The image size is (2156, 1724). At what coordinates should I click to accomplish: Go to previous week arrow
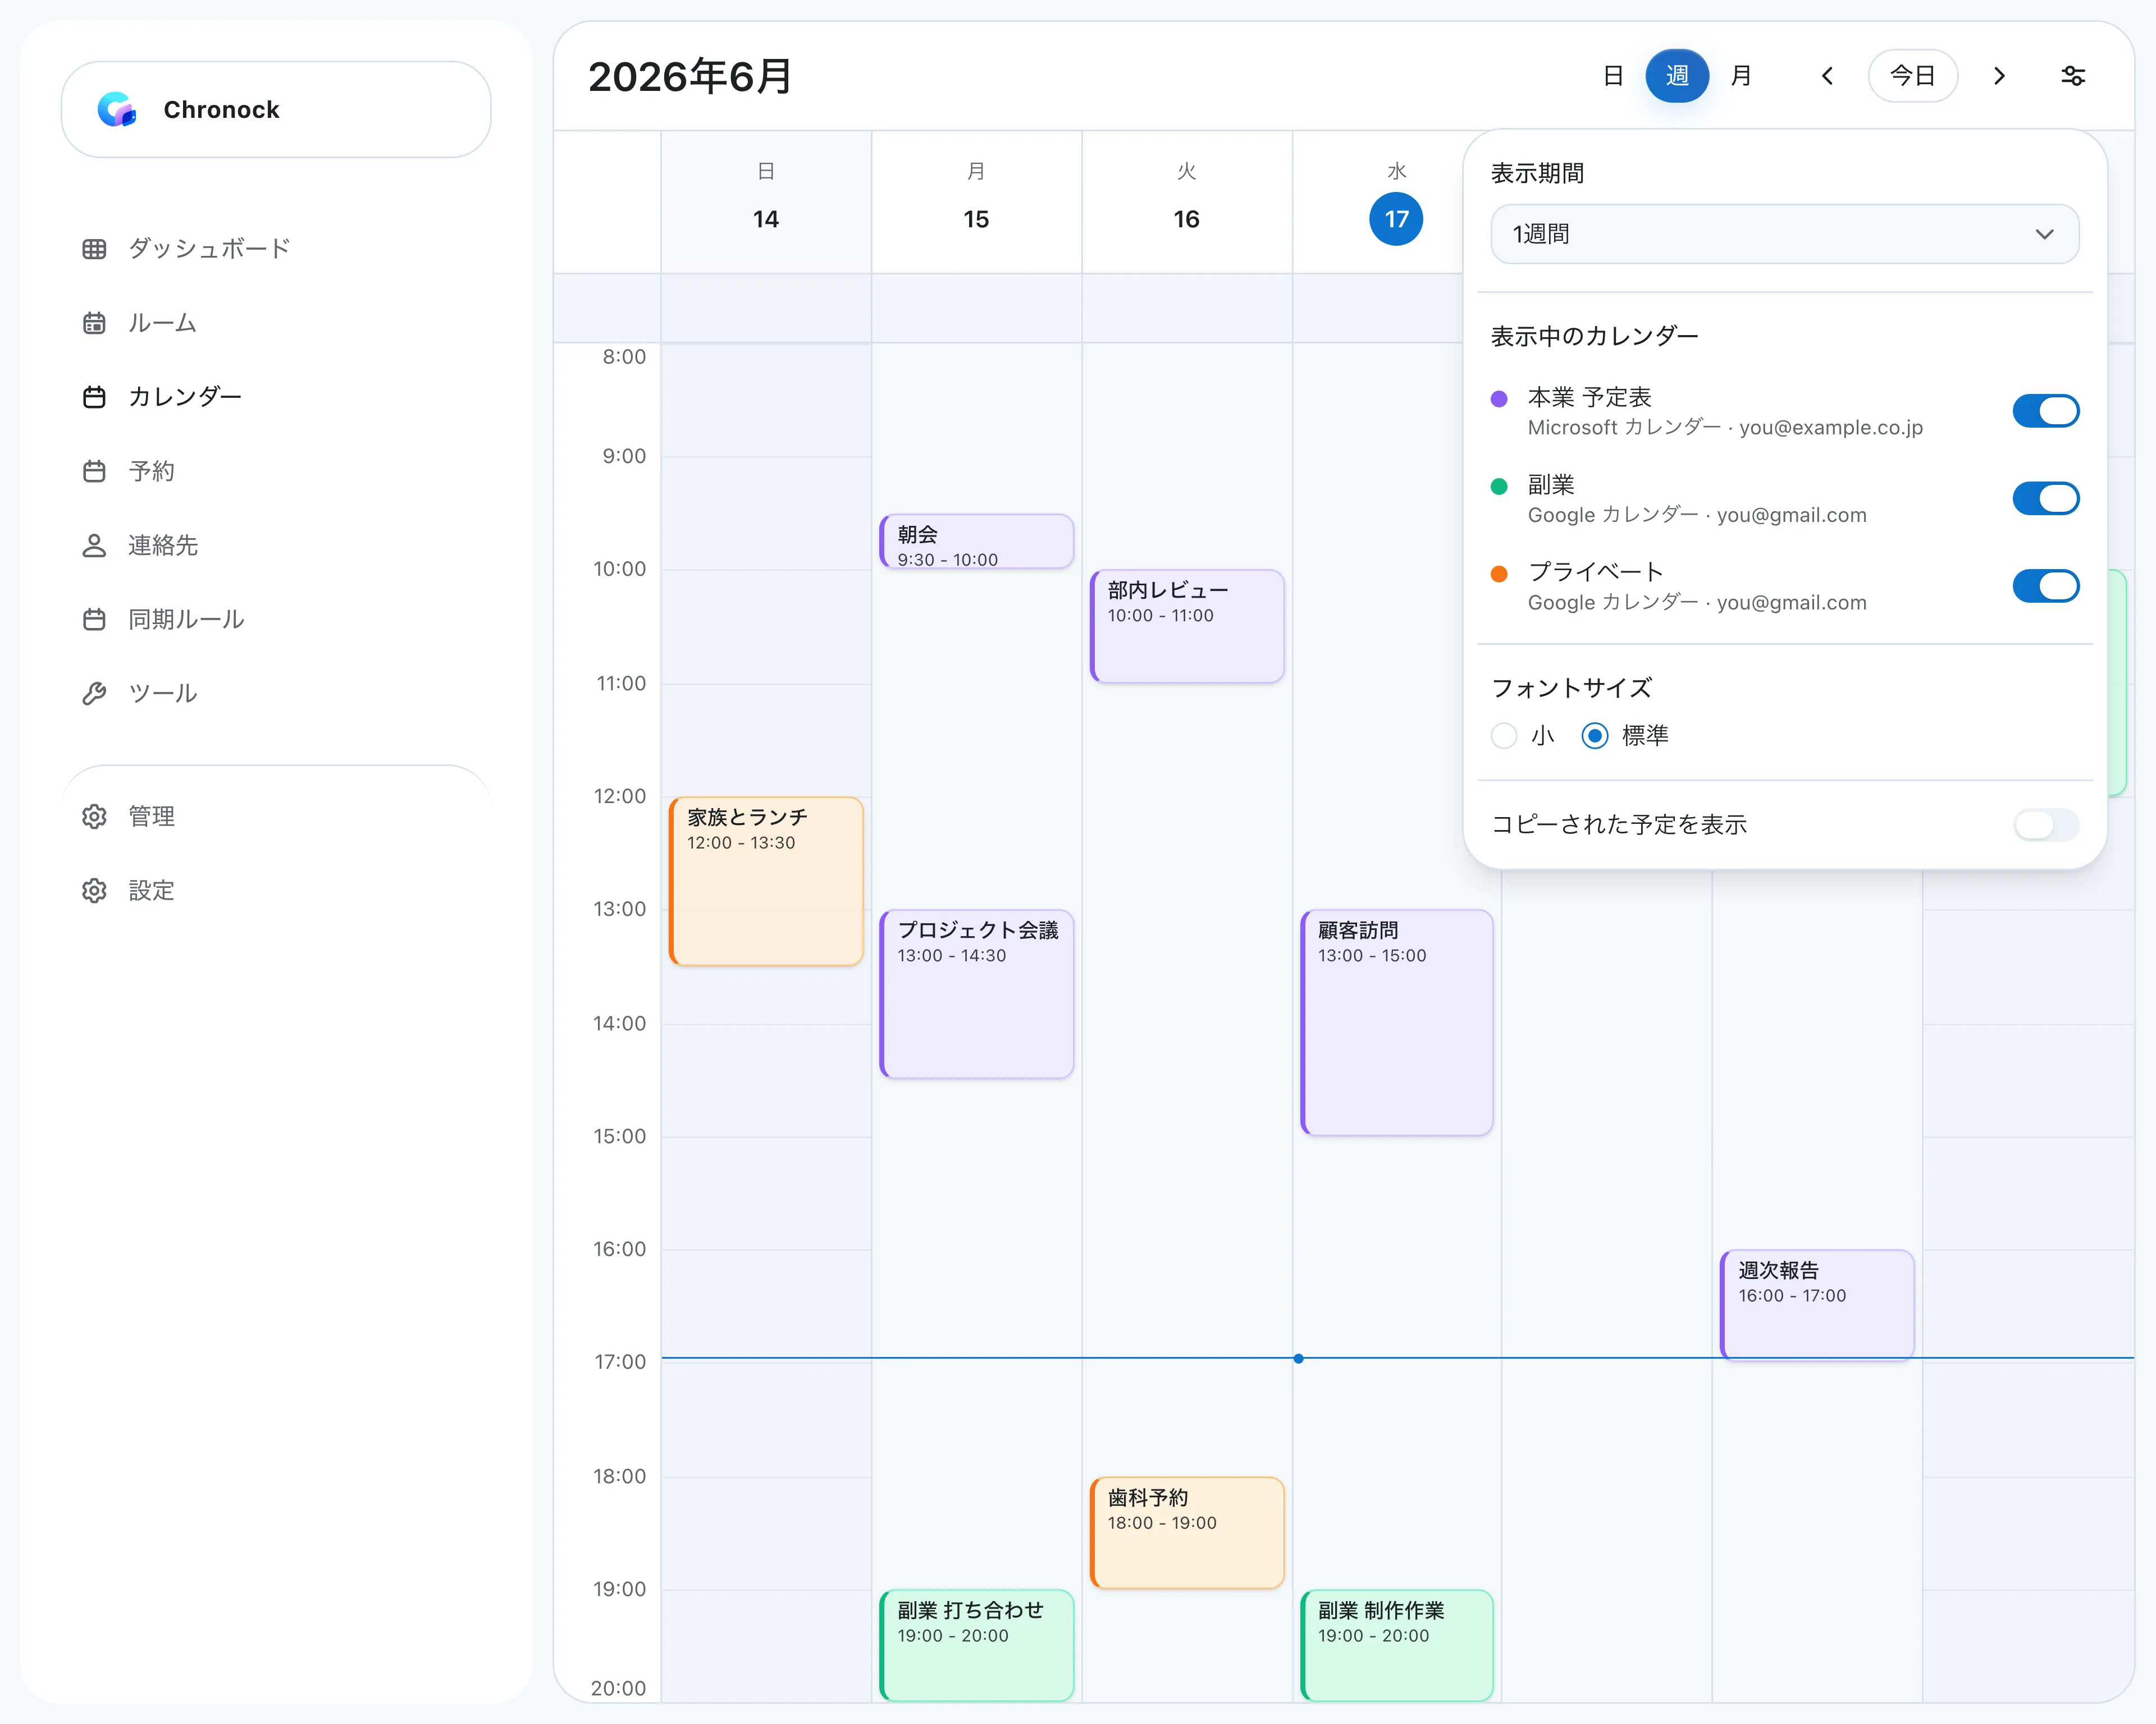coord(1827,76)
